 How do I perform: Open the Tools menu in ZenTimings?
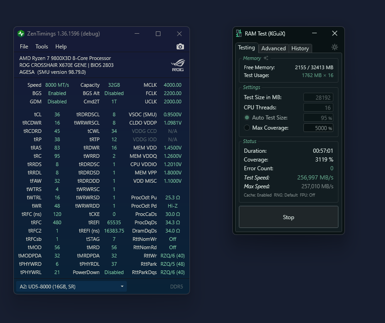[x=41, y=47]
